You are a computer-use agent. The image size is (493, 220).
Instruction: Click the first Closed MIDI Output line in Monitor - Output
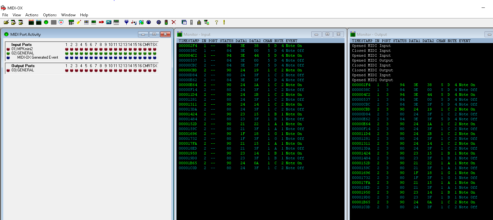tap(373, 70)
